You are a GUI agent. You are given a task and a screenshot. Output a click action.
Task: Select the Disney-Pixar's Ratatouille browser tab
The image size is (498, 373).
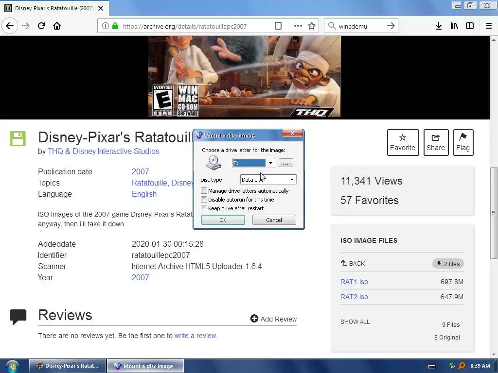click(54, 8)
